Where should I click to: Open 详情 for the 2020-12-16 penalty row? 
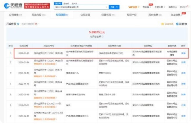pyautogui.click(x=183, y=73)
